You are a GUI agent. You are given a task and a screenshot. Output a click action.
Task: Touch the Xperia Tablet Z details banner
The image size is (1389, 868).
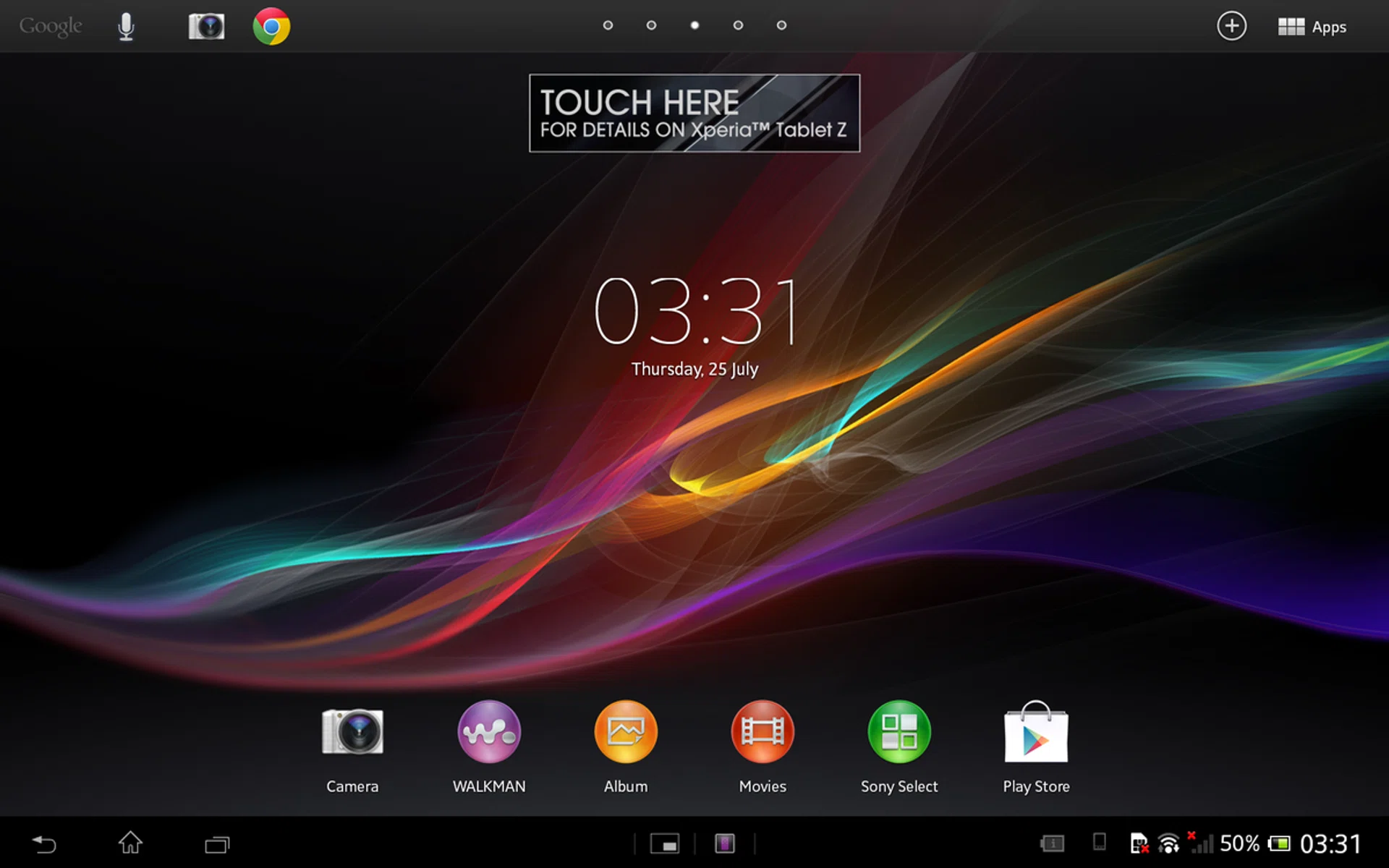(694, 113)
